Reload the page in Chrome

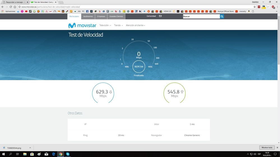click(11, 7)
